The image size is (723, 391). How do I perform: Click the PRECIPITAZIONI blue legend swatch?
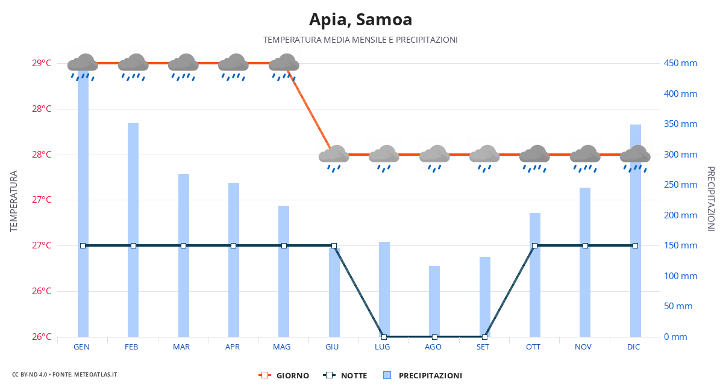click(387, 375)
